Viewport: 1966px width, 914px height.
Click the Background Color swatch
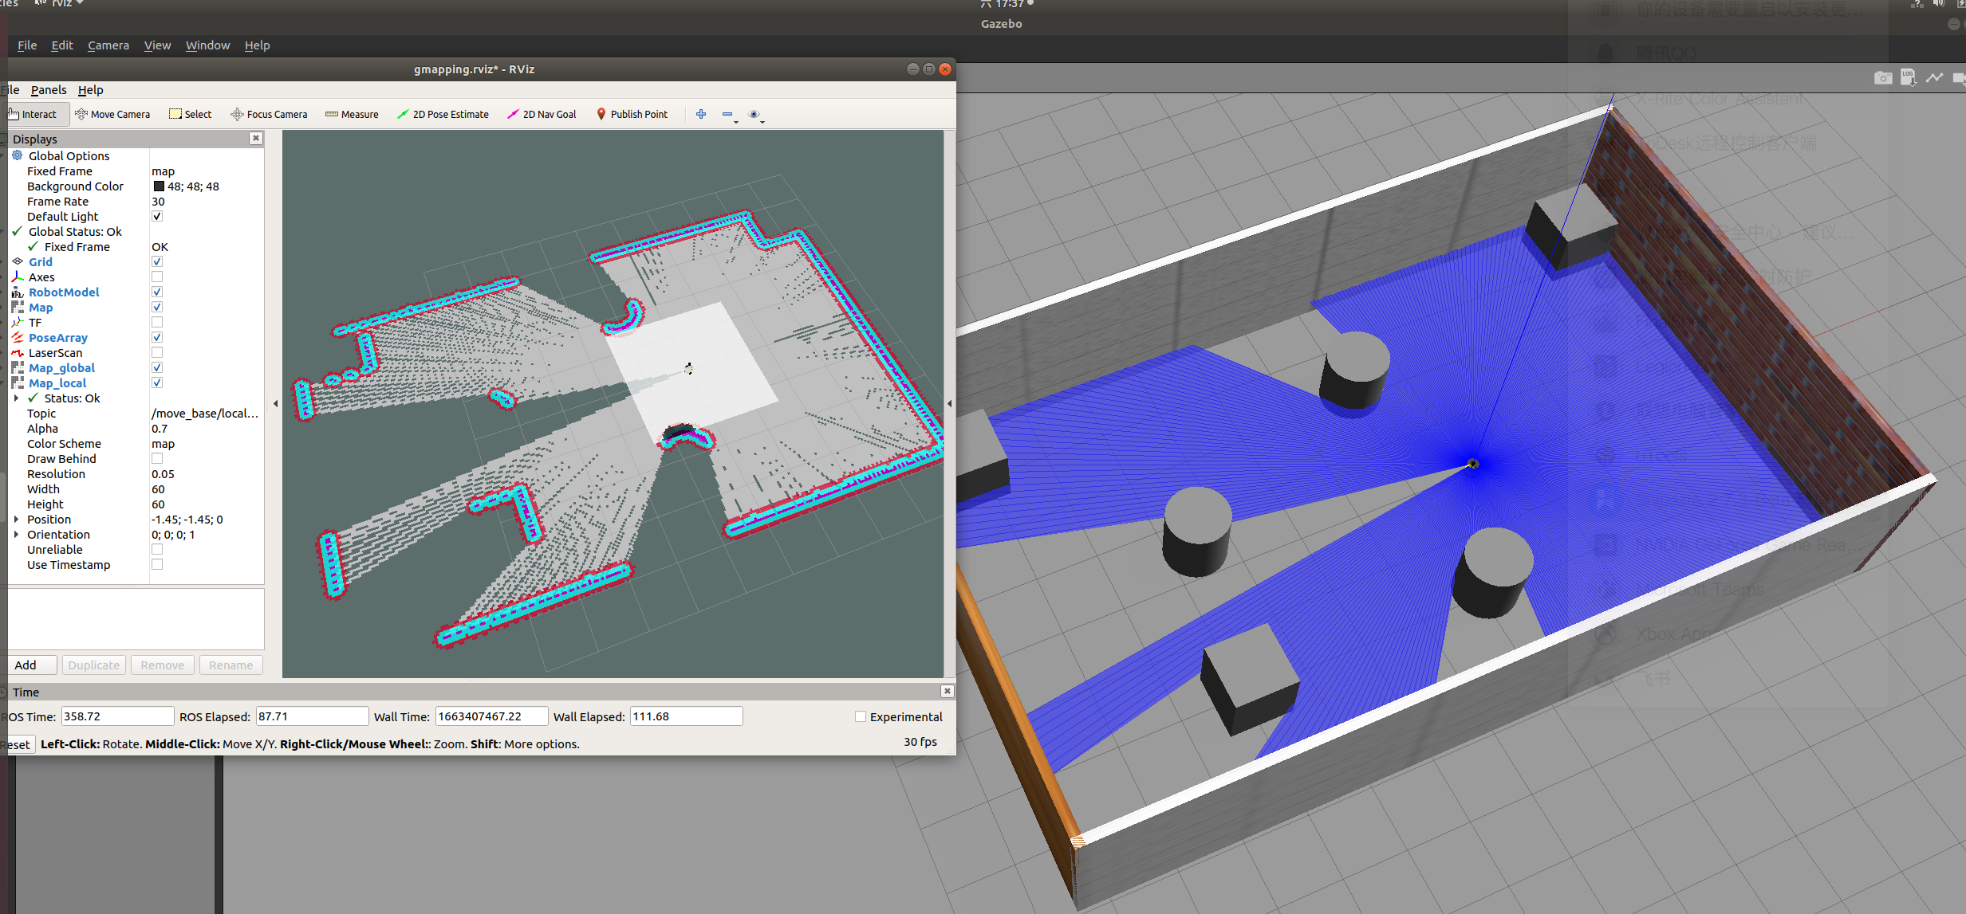[x=159, y=186]
